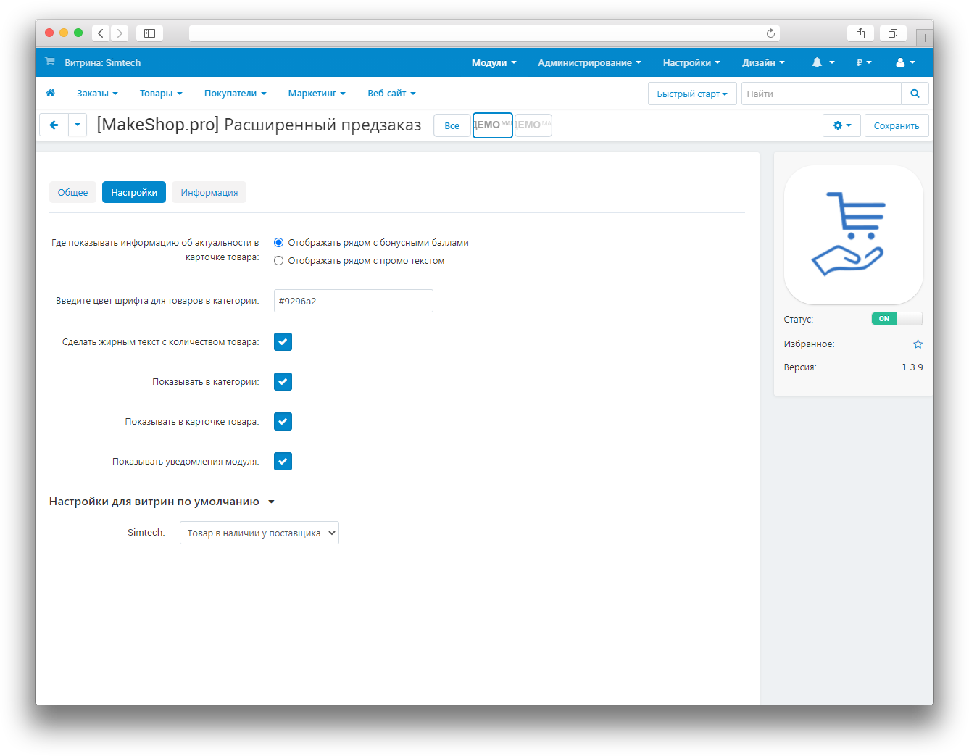Uncheck the bold quantity text checkbox
This screenshot has width=969, height=756.
[x=283, y=342]
